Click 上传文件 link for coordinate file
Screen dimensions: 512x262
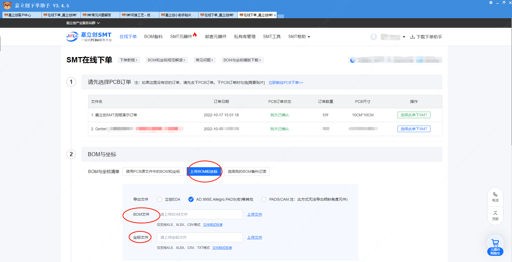[x=255, y=237]
